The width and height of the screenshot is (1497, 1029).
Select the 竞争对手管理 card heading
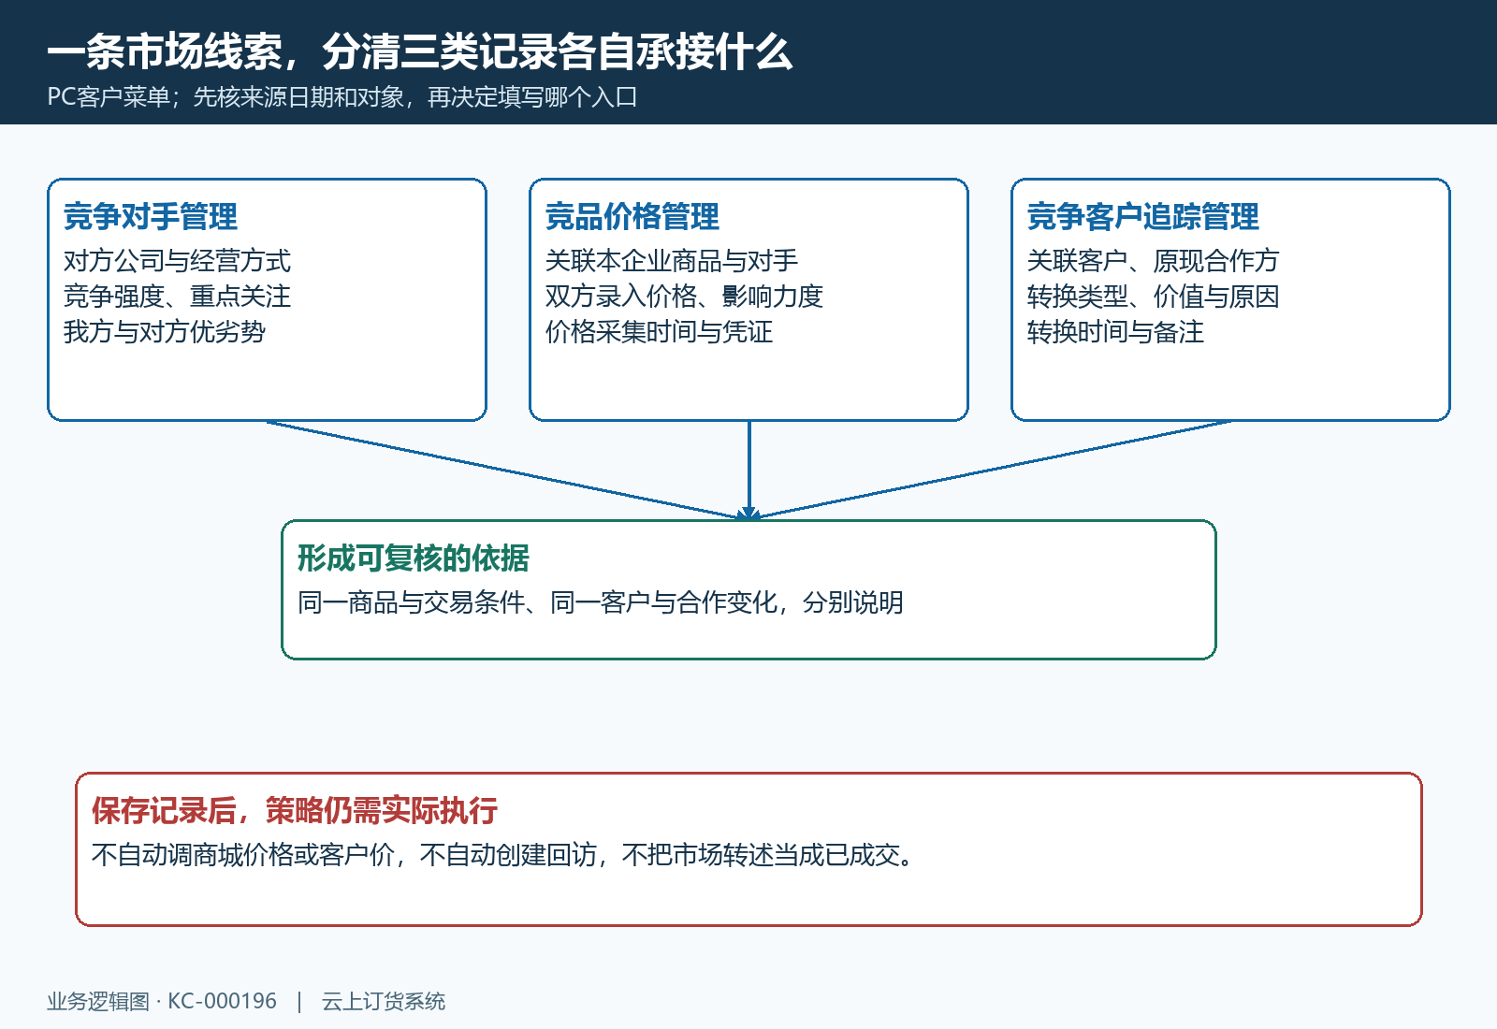point(151,217)
